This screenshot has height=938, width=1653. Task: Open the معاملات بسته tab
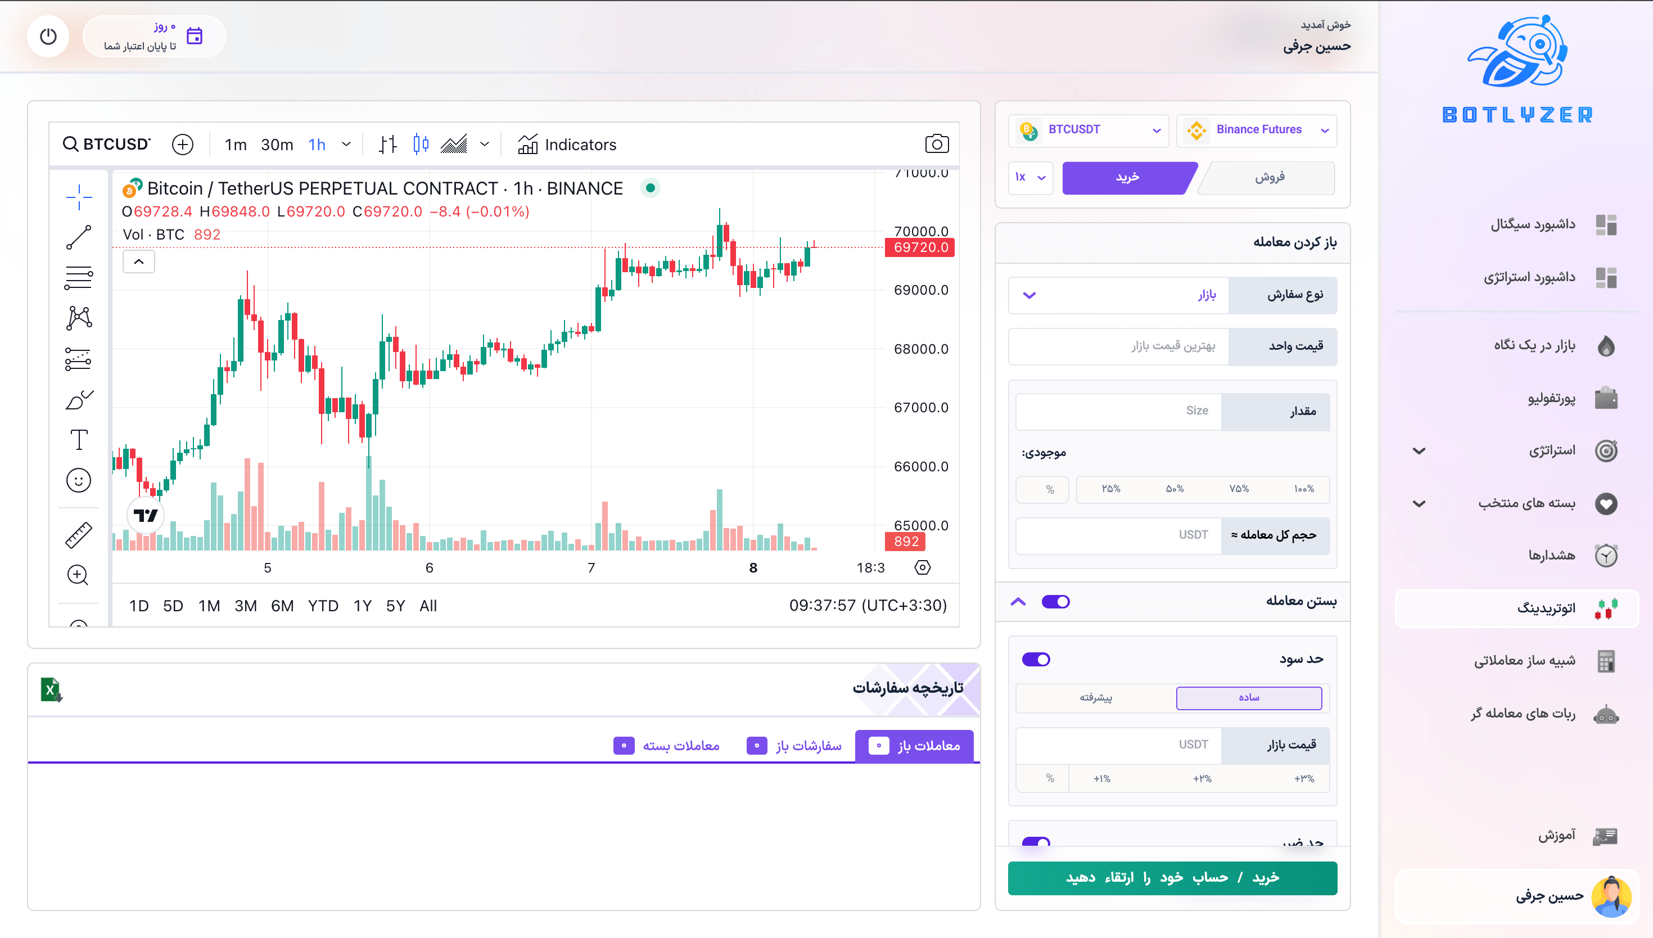(666, 746)
